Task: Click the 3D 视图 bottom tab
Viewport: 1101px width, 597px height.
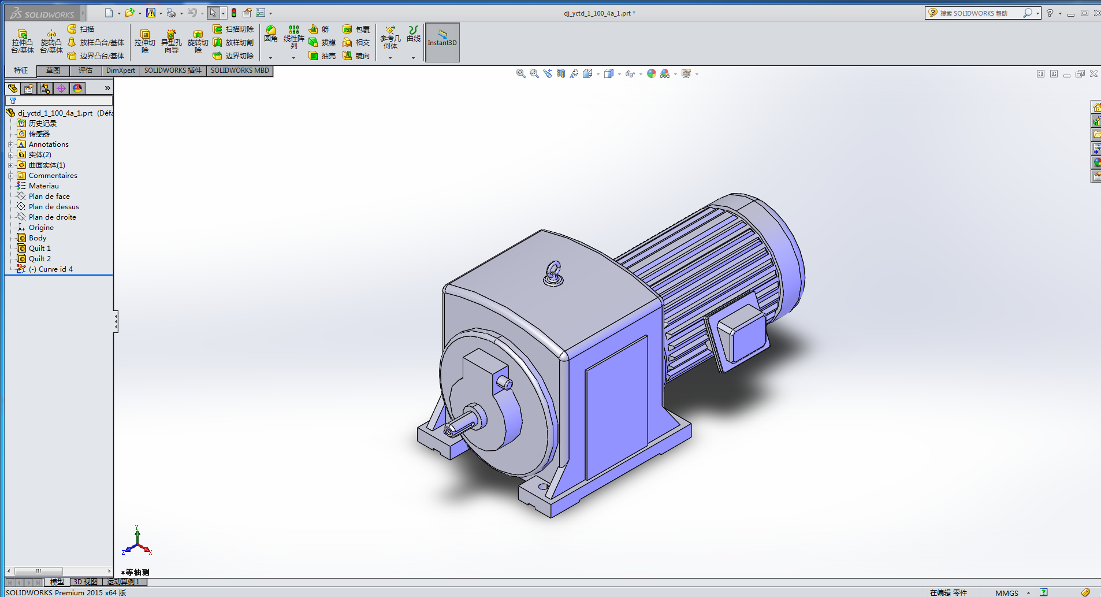Action: 85,582
